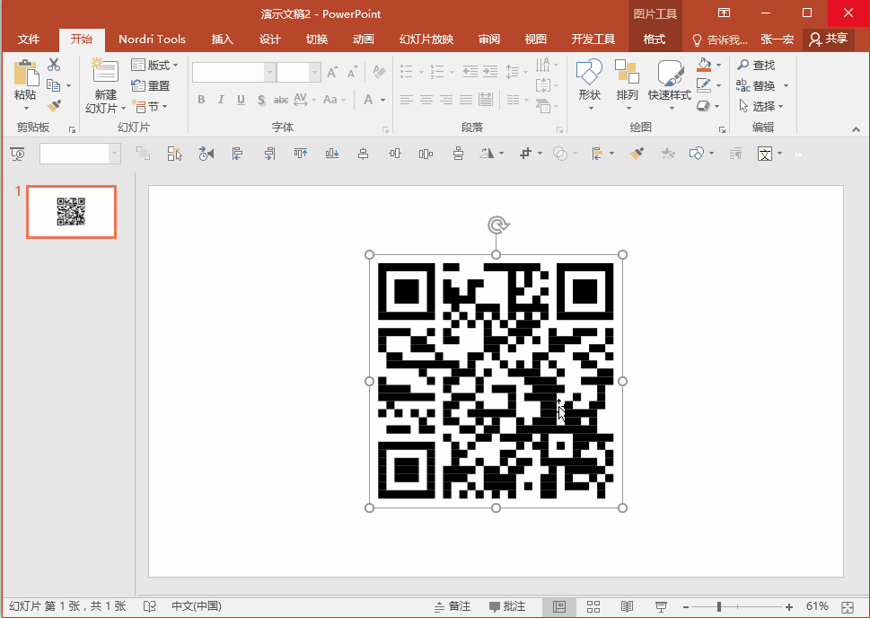Click the rotation handle above the QR image
The width and height of the screenshot is (870, 618).
pos(498,225)
